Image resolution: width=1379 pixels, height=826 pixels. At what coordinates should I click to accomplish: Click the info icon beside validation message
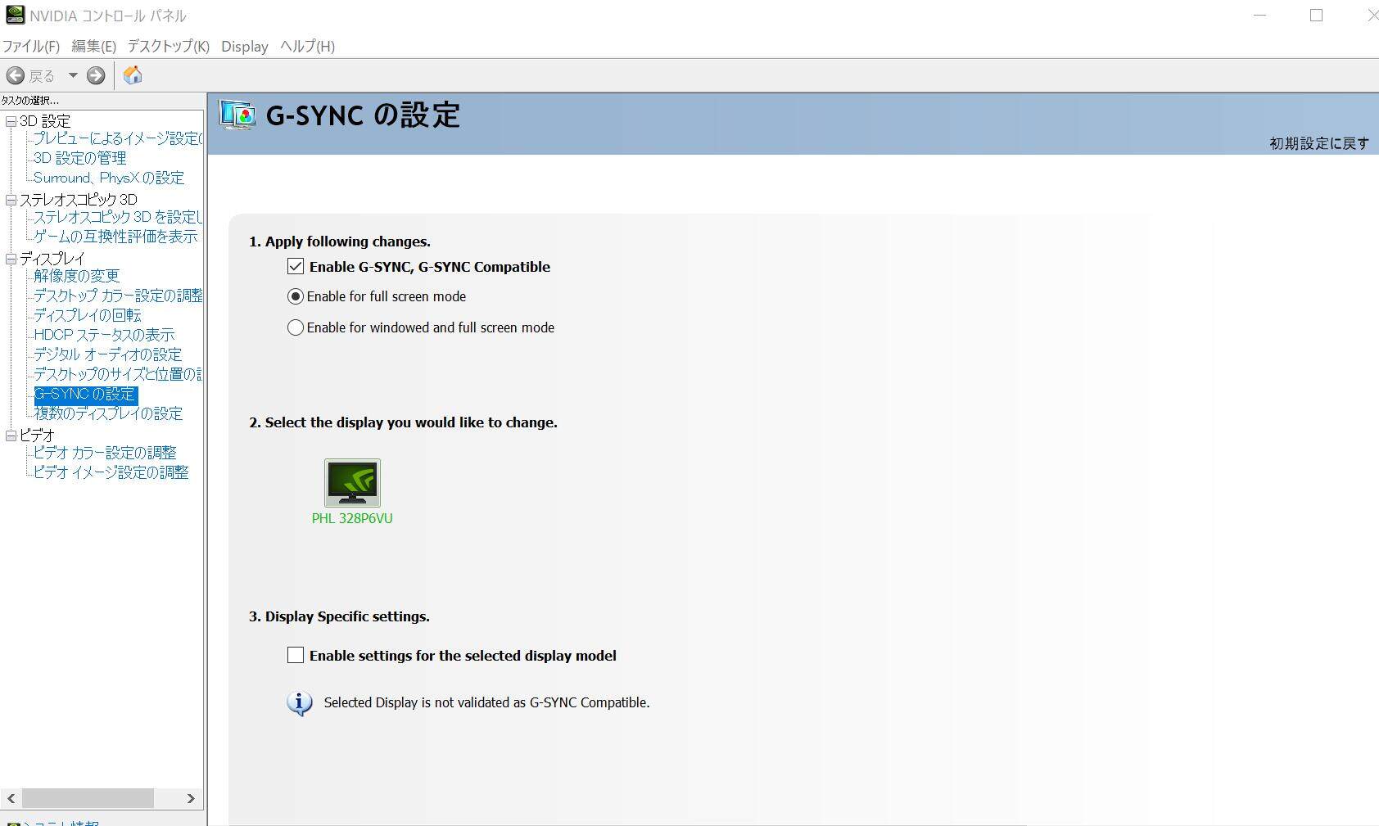(300, 703)
